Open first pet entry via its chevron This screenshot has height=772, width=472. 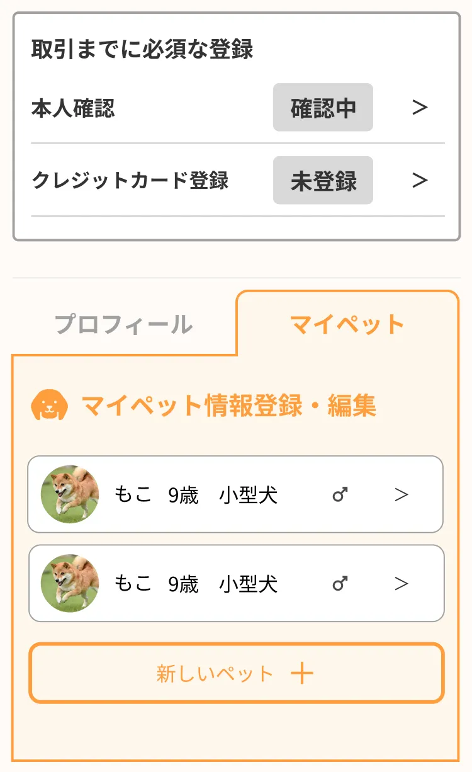tap(402, 495)
